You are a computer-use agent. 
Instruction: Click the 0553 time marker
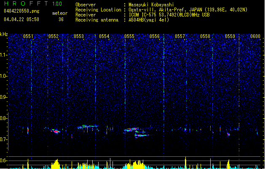click(79, 36)
